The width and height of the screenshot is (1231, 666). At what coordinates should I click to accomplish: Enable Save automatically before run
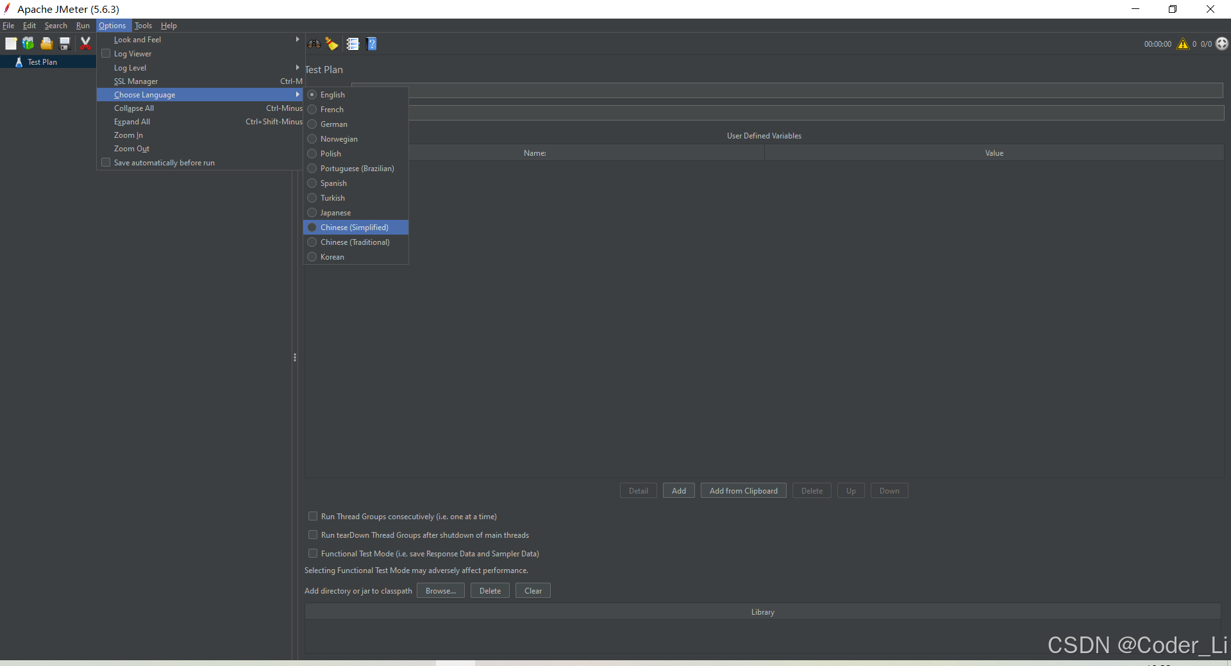point(106,163)
